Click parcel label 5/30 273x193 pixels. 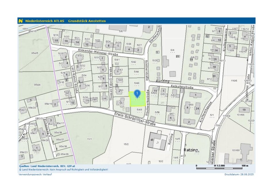(80, 55)
